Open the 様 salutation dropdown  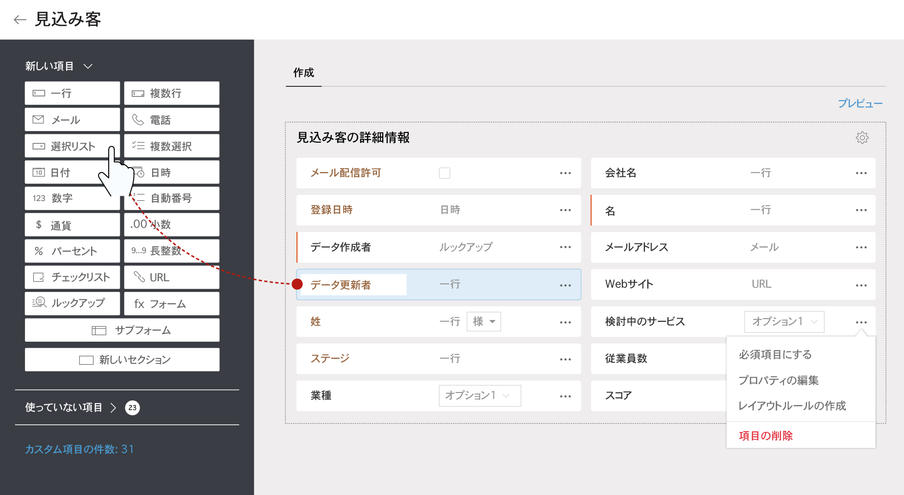[484, 321]
